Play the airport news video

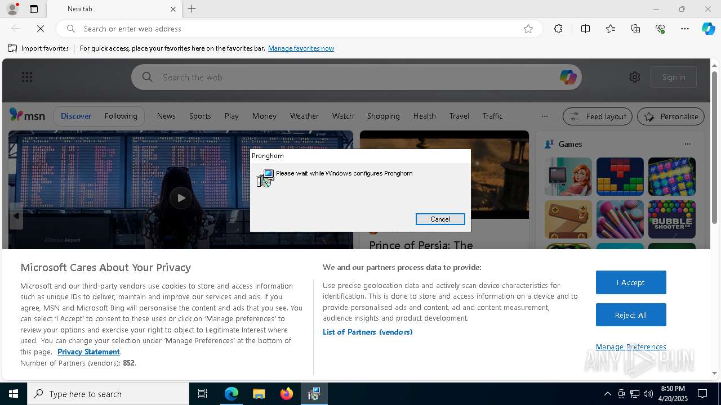coord(181,197)
